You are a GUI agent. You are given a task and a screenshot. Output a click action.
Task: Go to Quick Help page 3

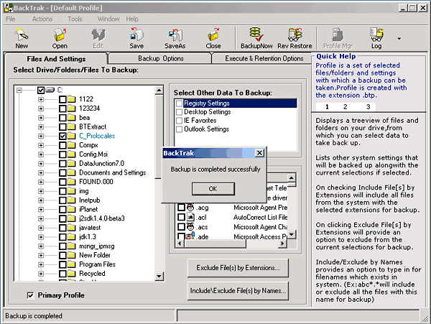[x=368, y=106]
